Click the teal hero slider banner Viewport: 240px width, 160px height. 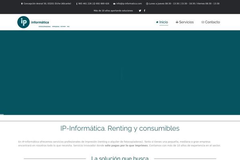pos(120,72)
